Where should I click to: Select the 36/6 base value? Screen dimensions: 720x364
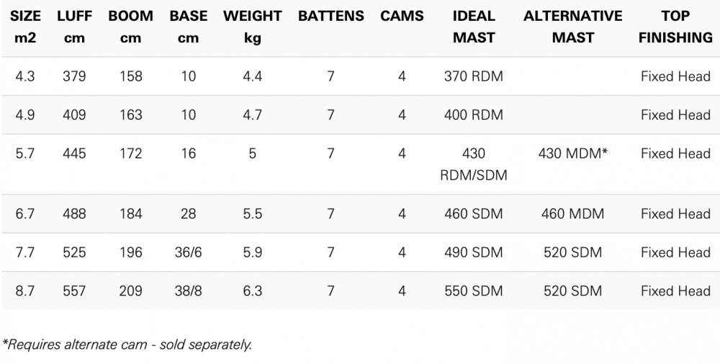point(189,252)
